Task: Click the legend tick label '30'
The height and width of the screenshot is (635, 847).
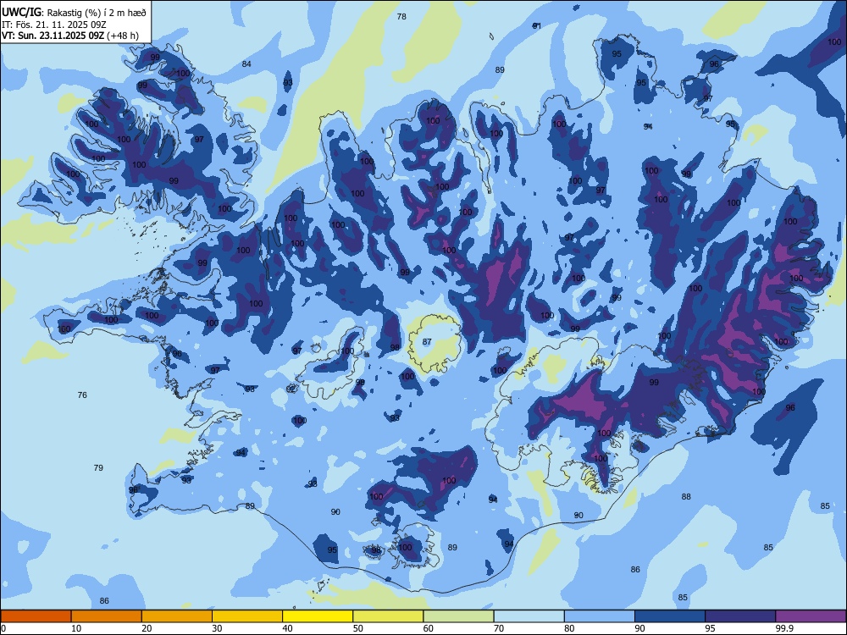Action: click(217, 628)
